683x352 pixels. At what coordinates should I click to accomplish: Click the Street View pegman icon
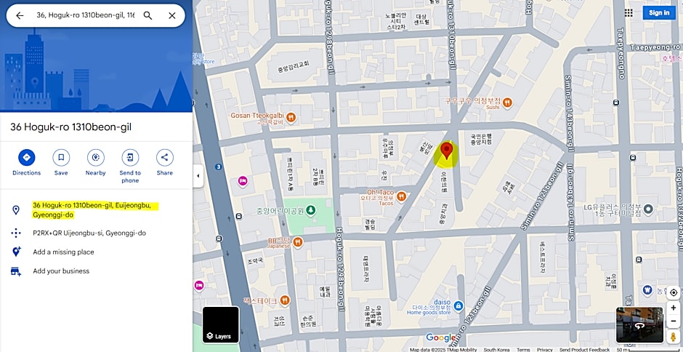coord(674,337)
